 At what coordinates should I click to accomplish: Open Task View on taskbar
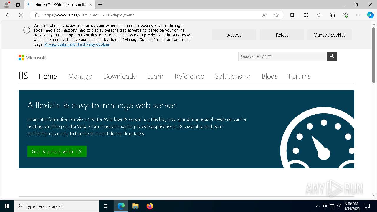pos(106,206)
